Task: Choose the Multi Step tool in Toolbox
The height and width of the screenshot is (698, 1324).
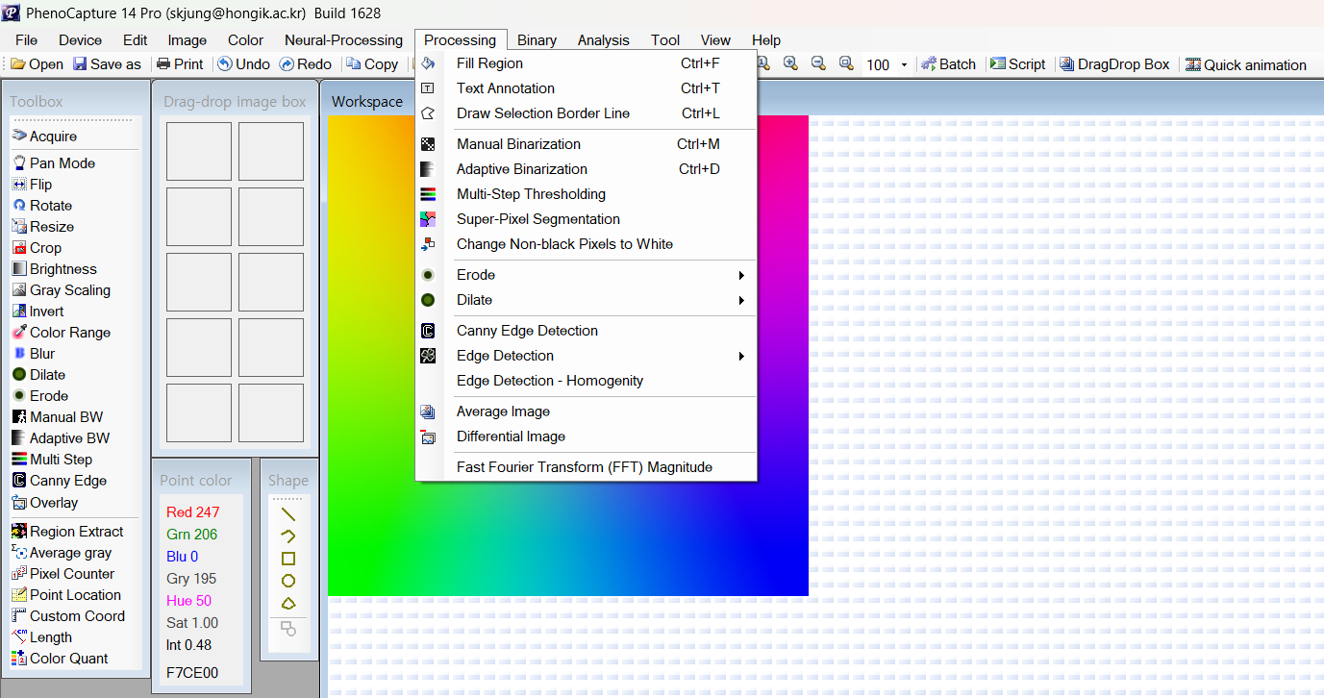Action: (53, 460)
